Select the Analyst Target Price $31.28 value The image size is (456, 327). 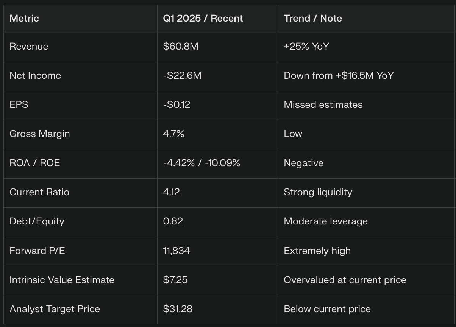point(178,309)
